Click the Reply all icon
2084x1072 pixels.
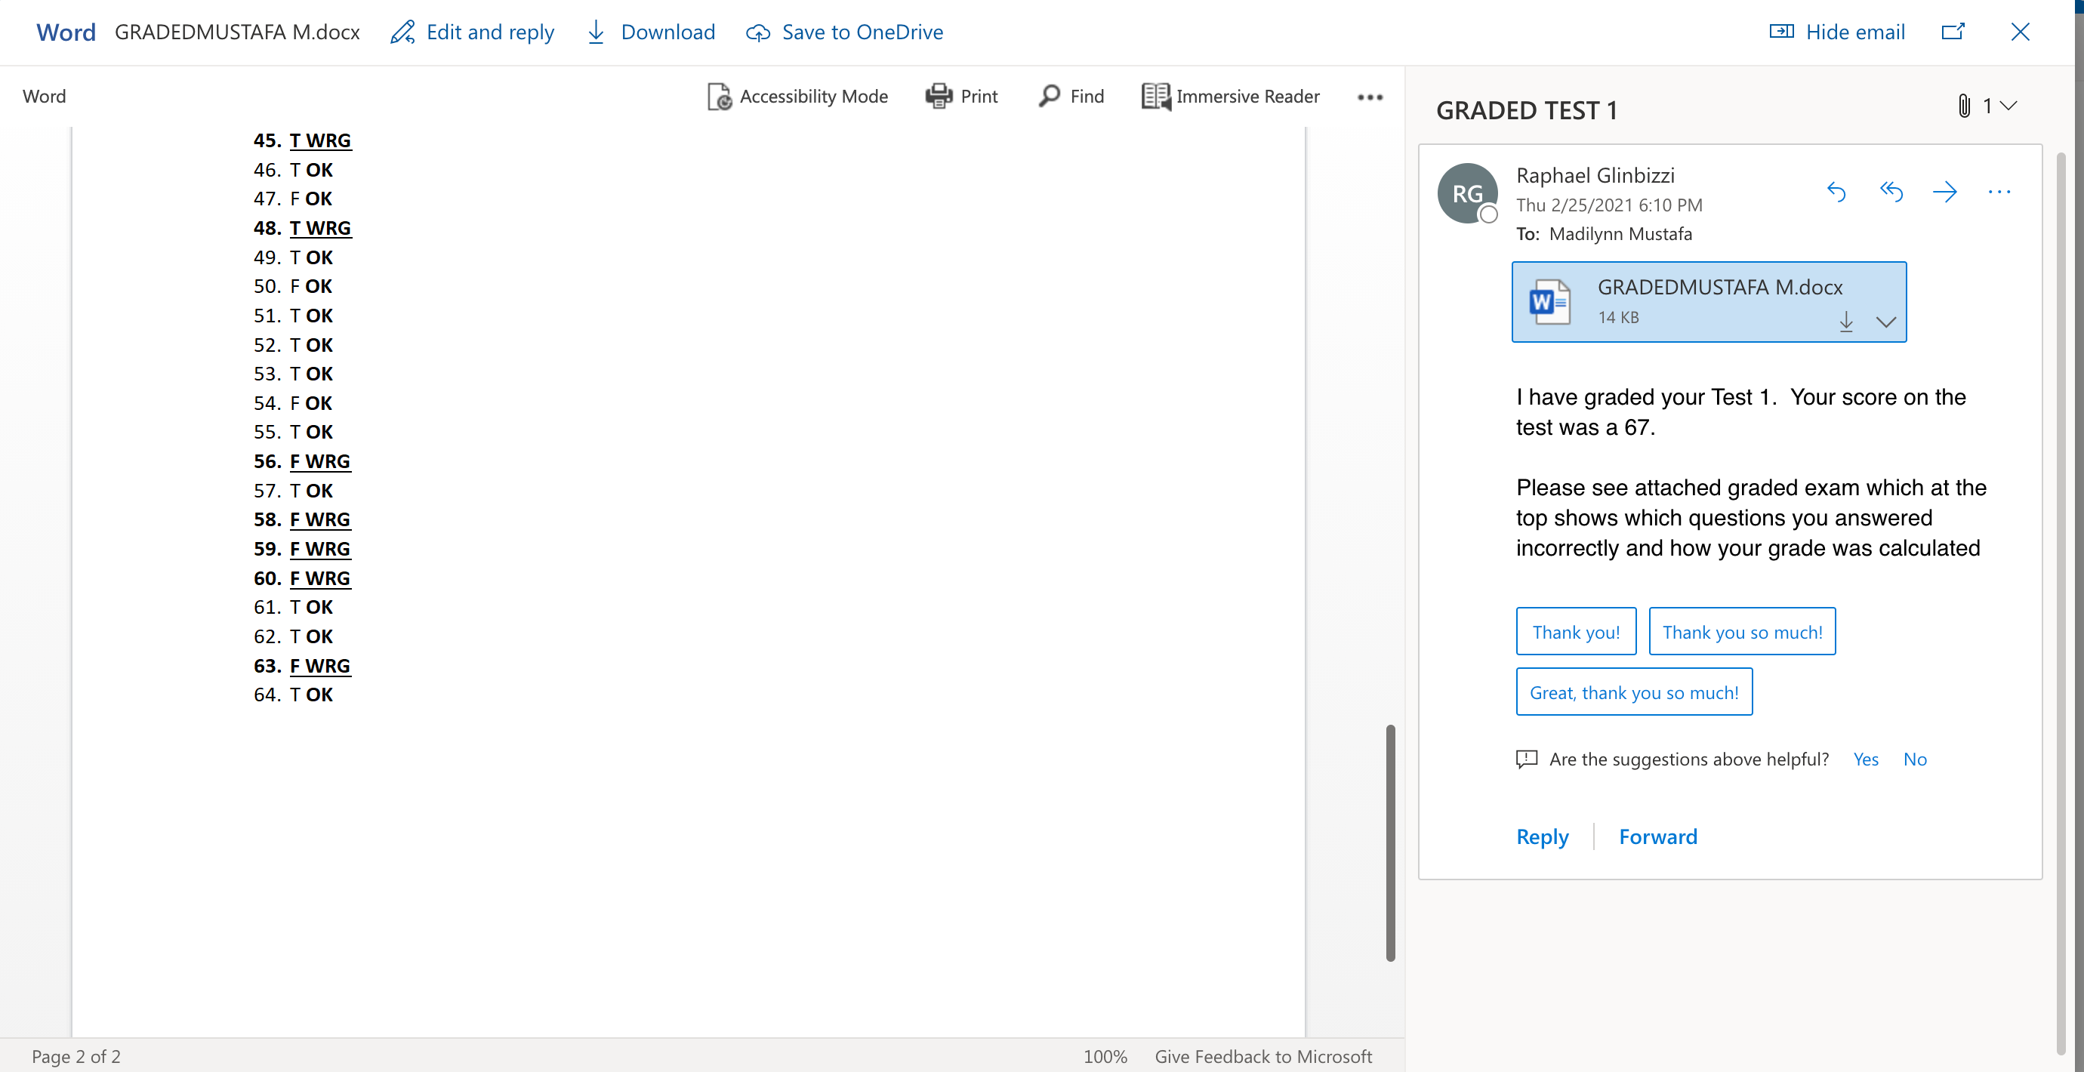click(x=1891, y=192)
